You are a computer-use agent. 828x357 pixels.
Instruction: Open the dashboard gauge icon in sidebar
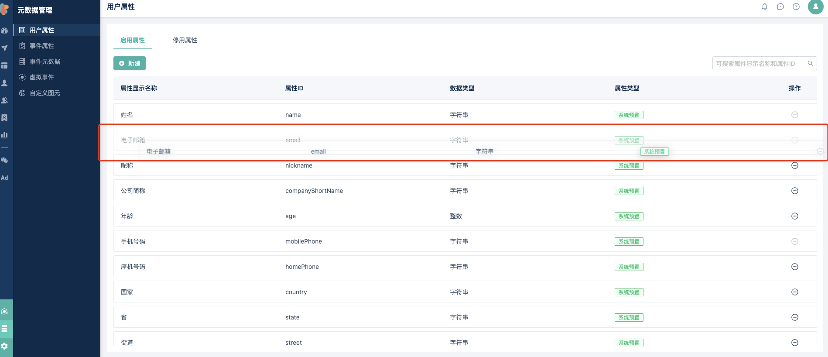coord(4,31)
